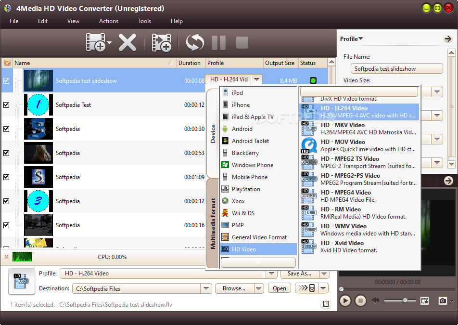The image size is (458, 325).
Task: Click the Pause toolbar icon
Action: pos(218,43)
